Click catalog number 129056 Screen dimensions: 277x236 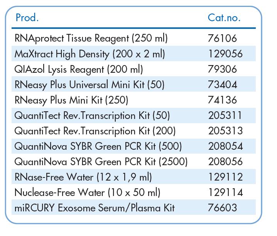pos(225,54)
